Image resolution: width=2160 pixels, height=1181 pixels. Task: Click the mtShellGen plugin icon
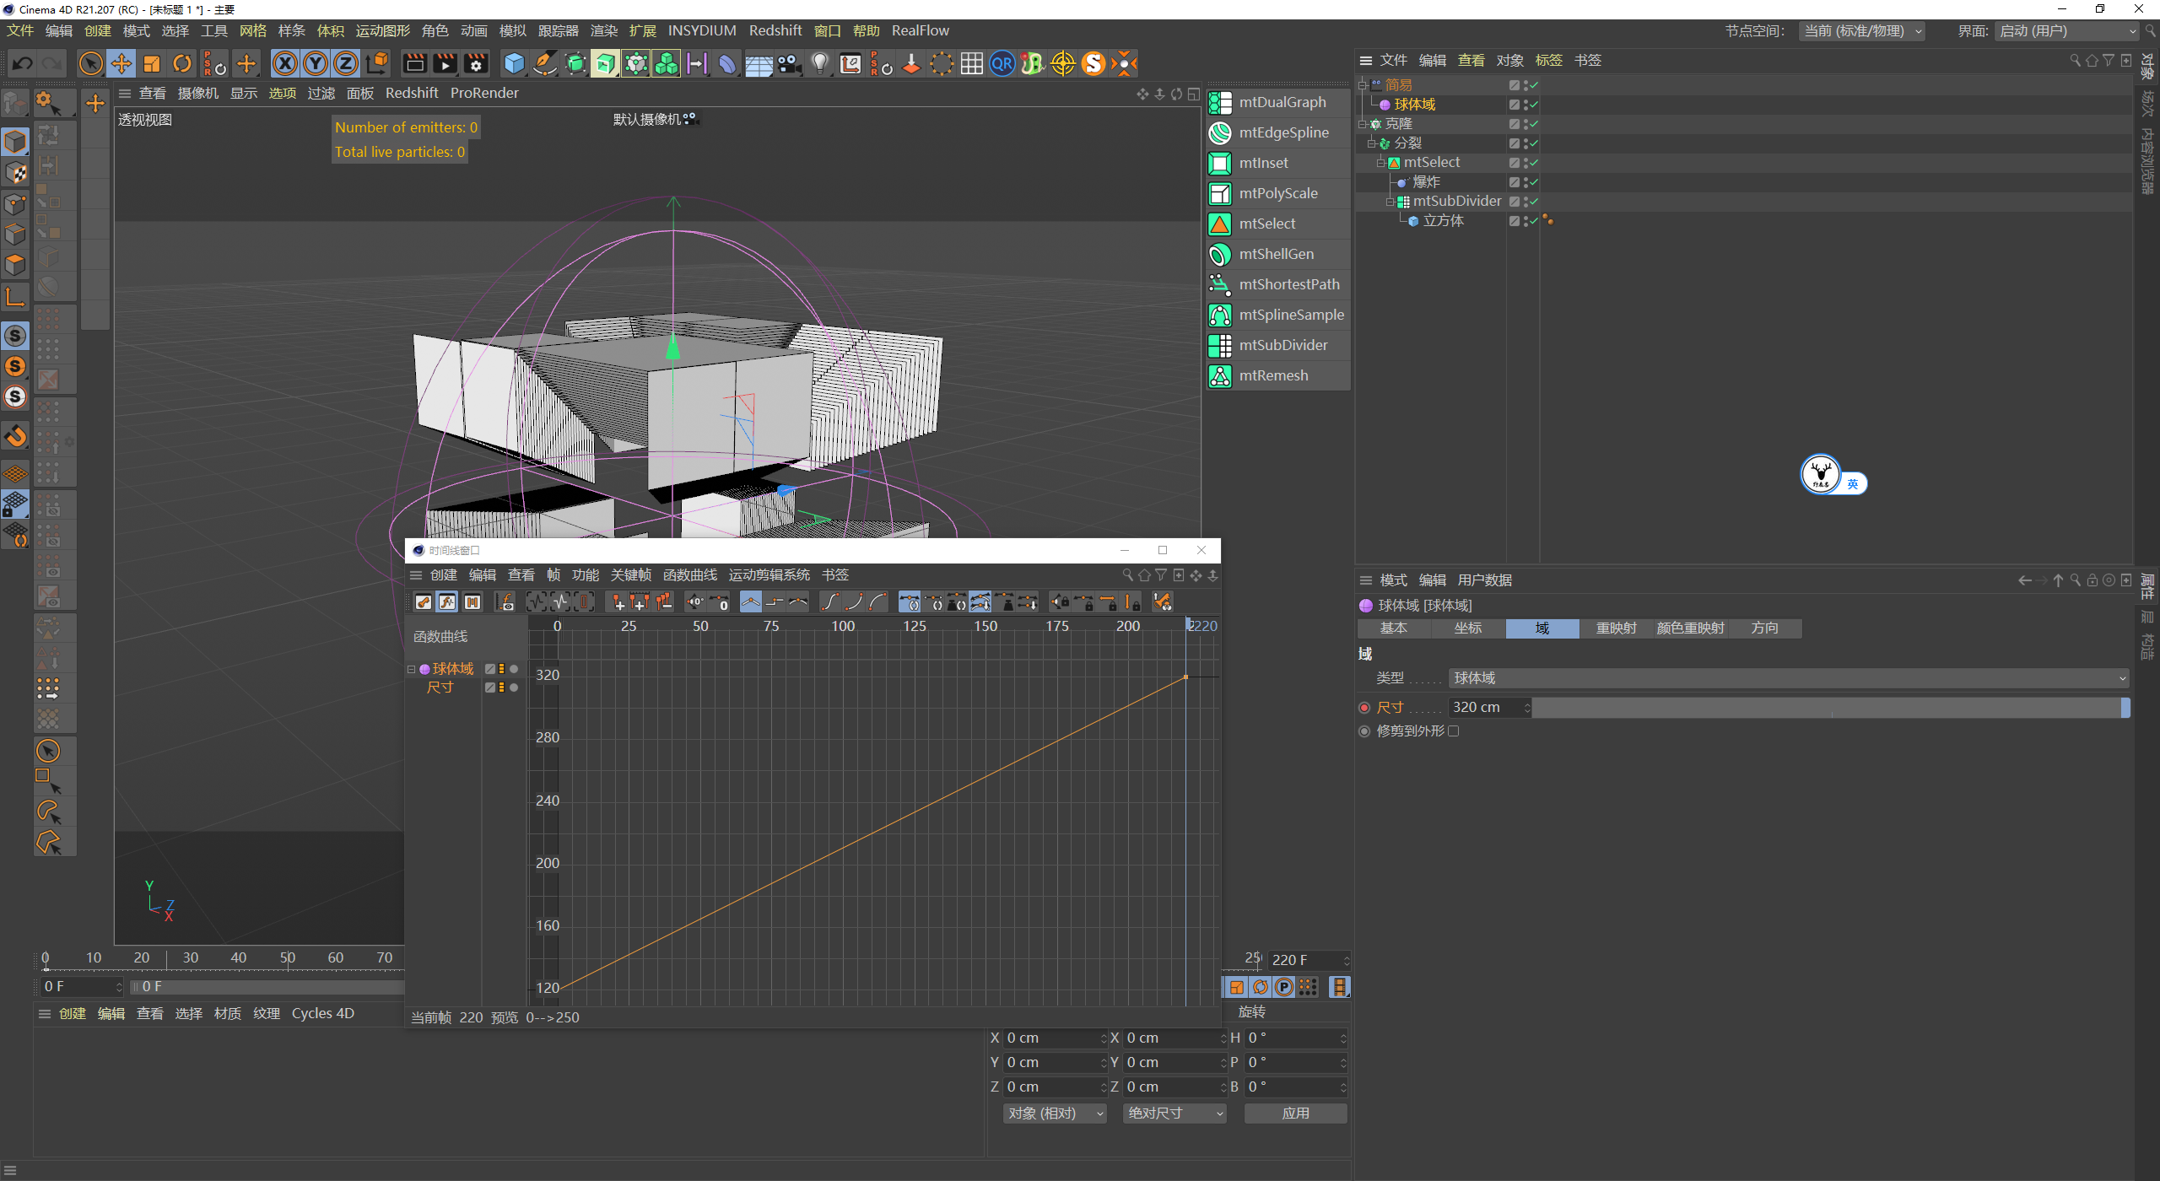pos(1220,254)
